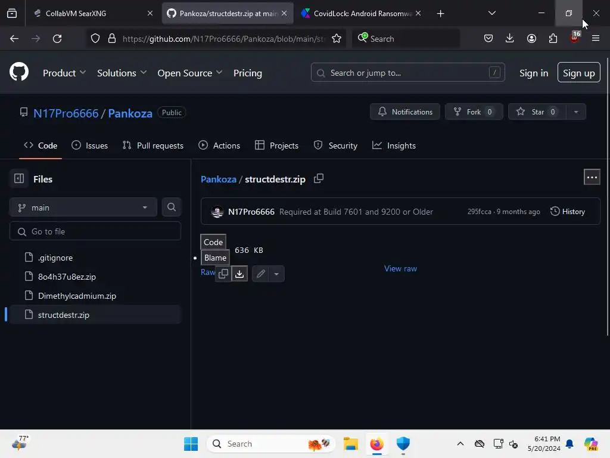Screen dimensions: 610x458
Task: Click Sign in
Action: [533, 73]
